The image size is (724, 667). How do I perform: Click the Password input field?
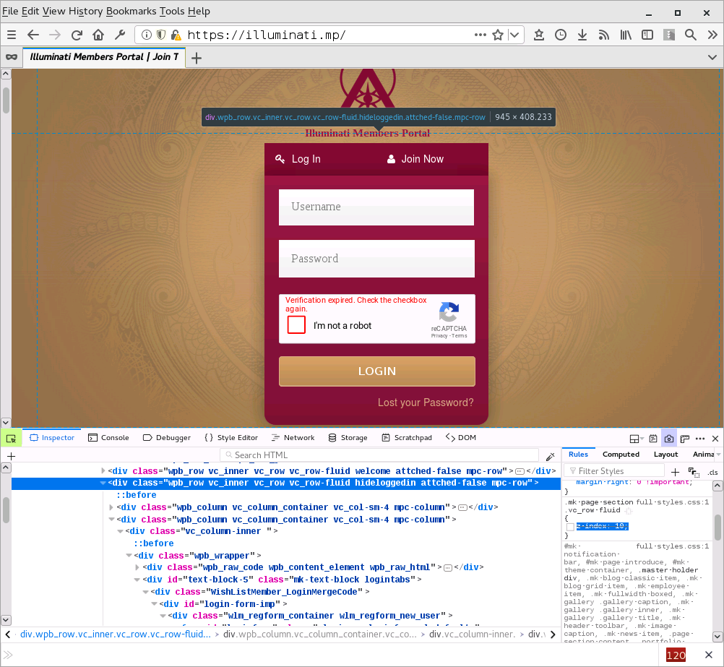376,259
